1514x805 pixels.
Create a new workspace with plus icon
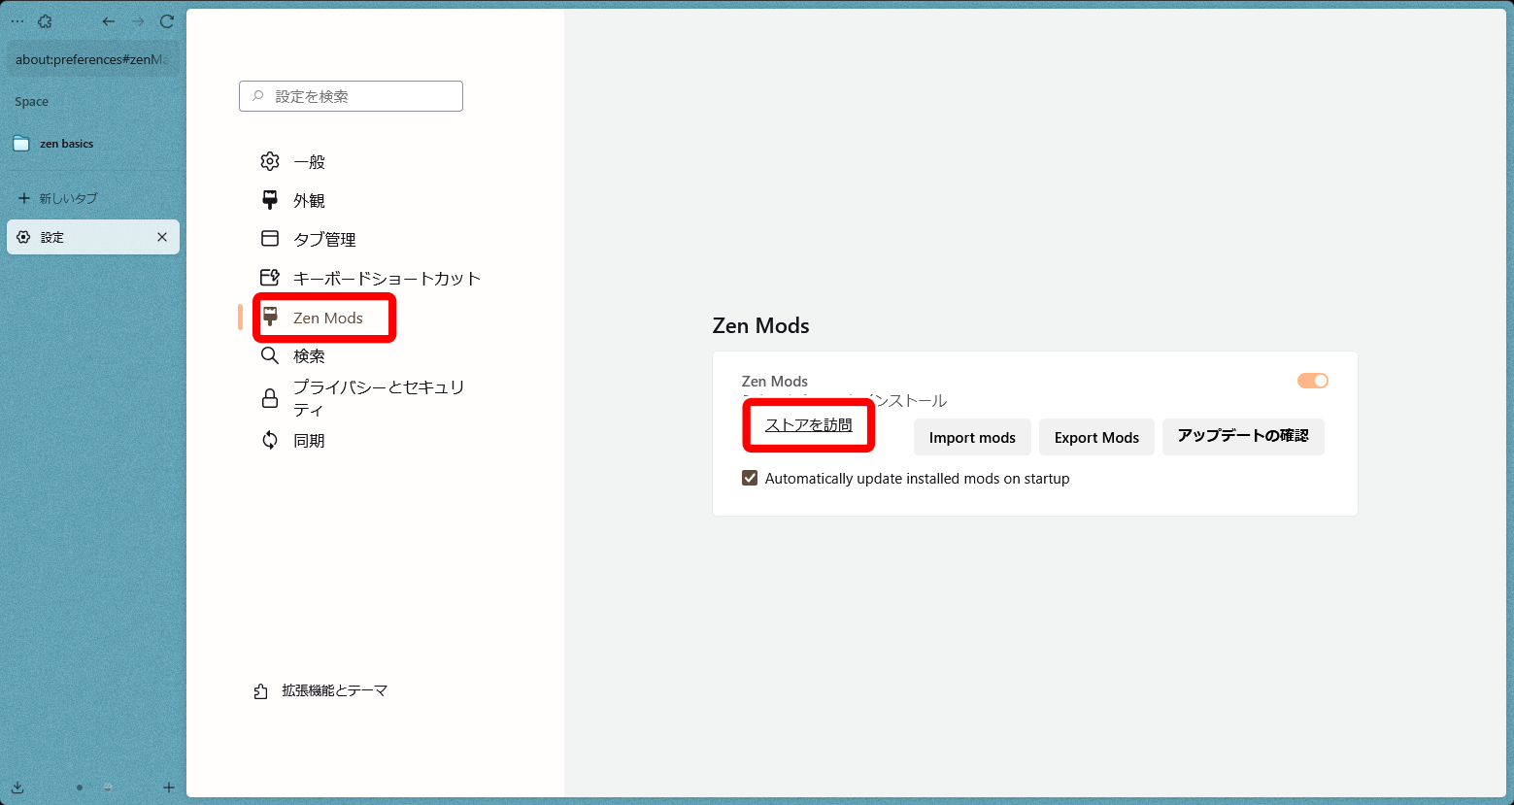pyautogui.click(x=168, y=788)
